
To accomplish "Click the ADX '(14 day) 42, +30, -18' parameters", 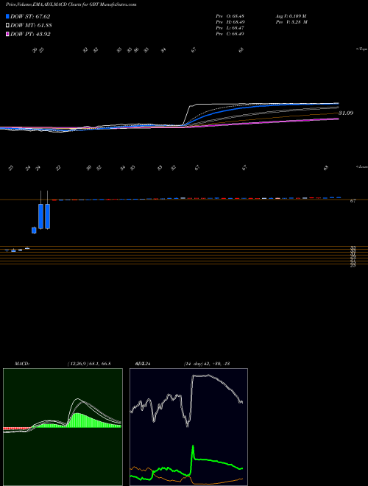I will (206, 364).
